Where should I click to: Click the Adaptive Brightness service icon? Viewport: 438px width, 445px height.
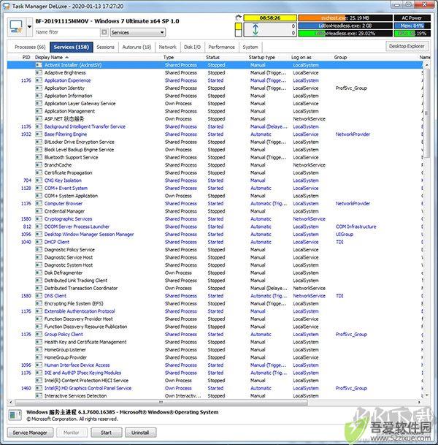click(39, 72)
